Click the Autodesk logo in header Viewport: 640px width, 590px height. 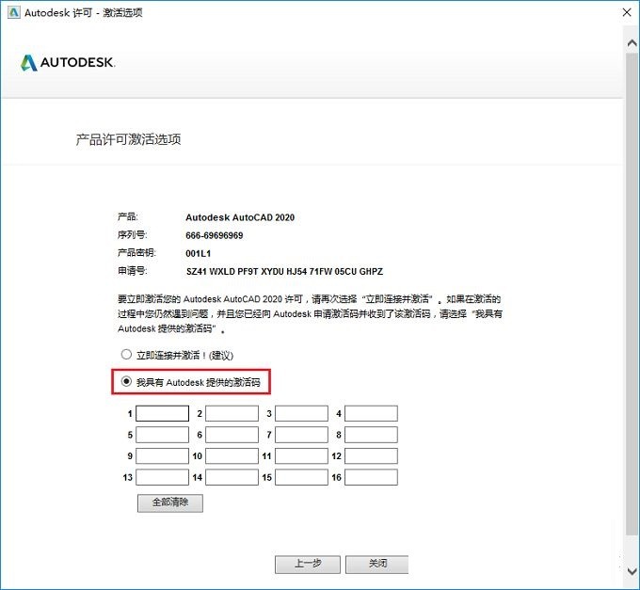(68, 63)
